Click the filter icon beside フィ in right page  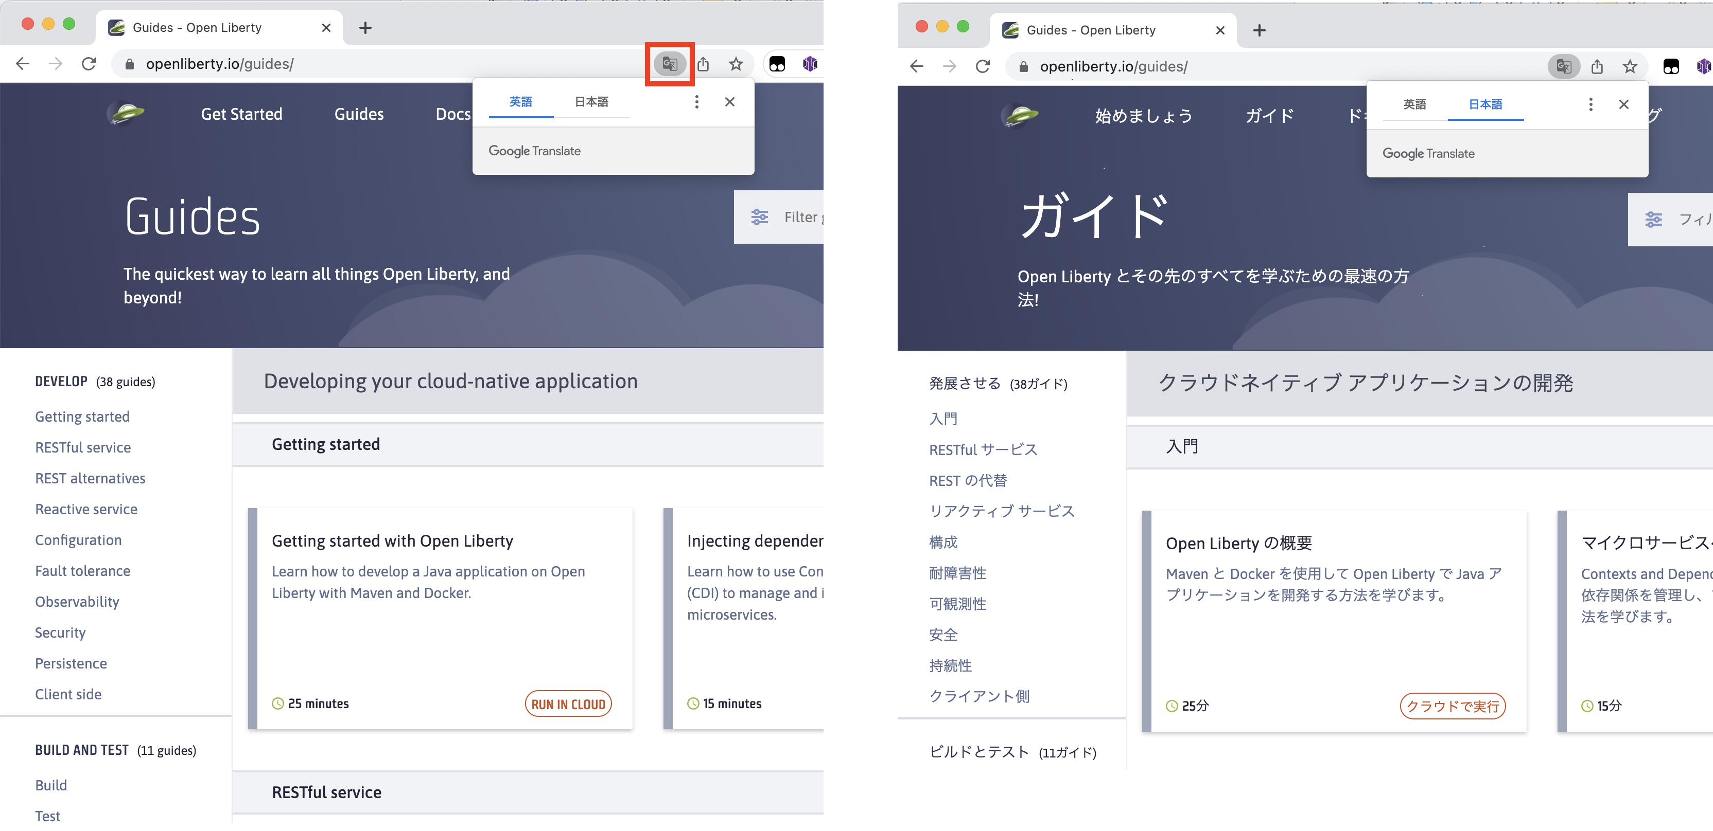[1653, 220]
